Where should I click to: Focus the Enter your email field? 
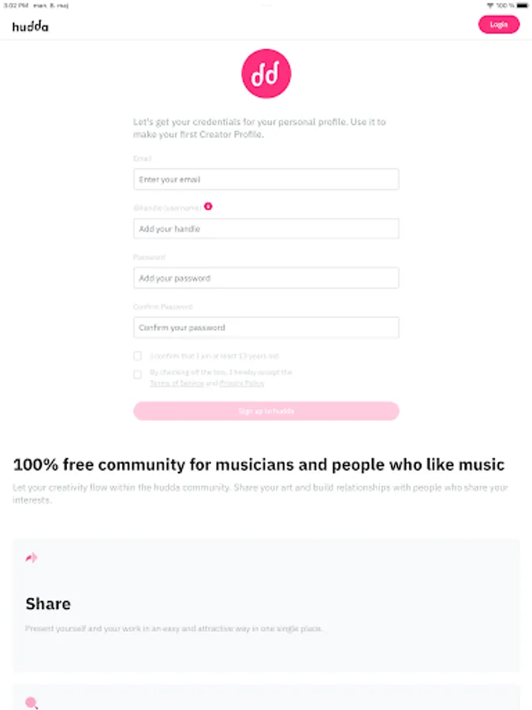click(x=266, y=179)
